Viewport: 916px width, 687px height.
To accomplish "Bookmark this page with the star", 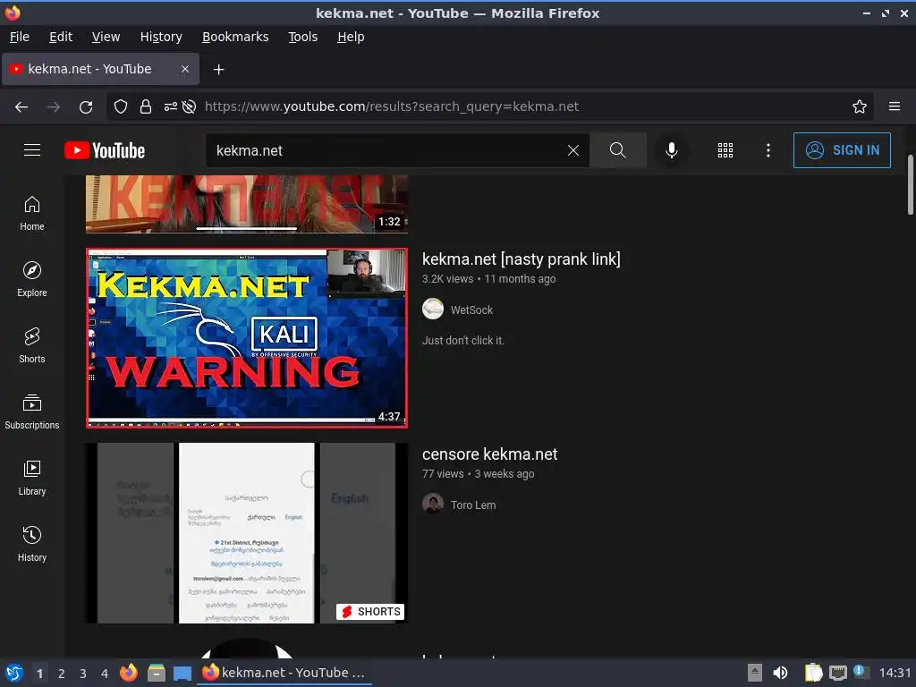I will pos(860,106).
